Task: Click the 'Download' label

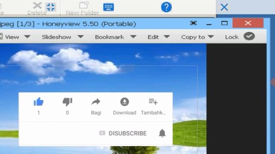Action: (x=125, y=113)
